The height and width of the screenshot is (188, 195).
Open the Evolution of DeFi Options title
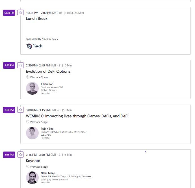[x=48, y=72]
